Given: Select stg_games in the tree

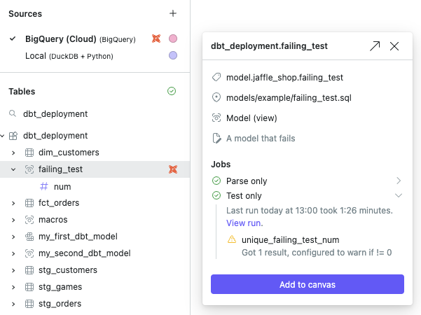Looking at the screenshot, I should [60, 287].
